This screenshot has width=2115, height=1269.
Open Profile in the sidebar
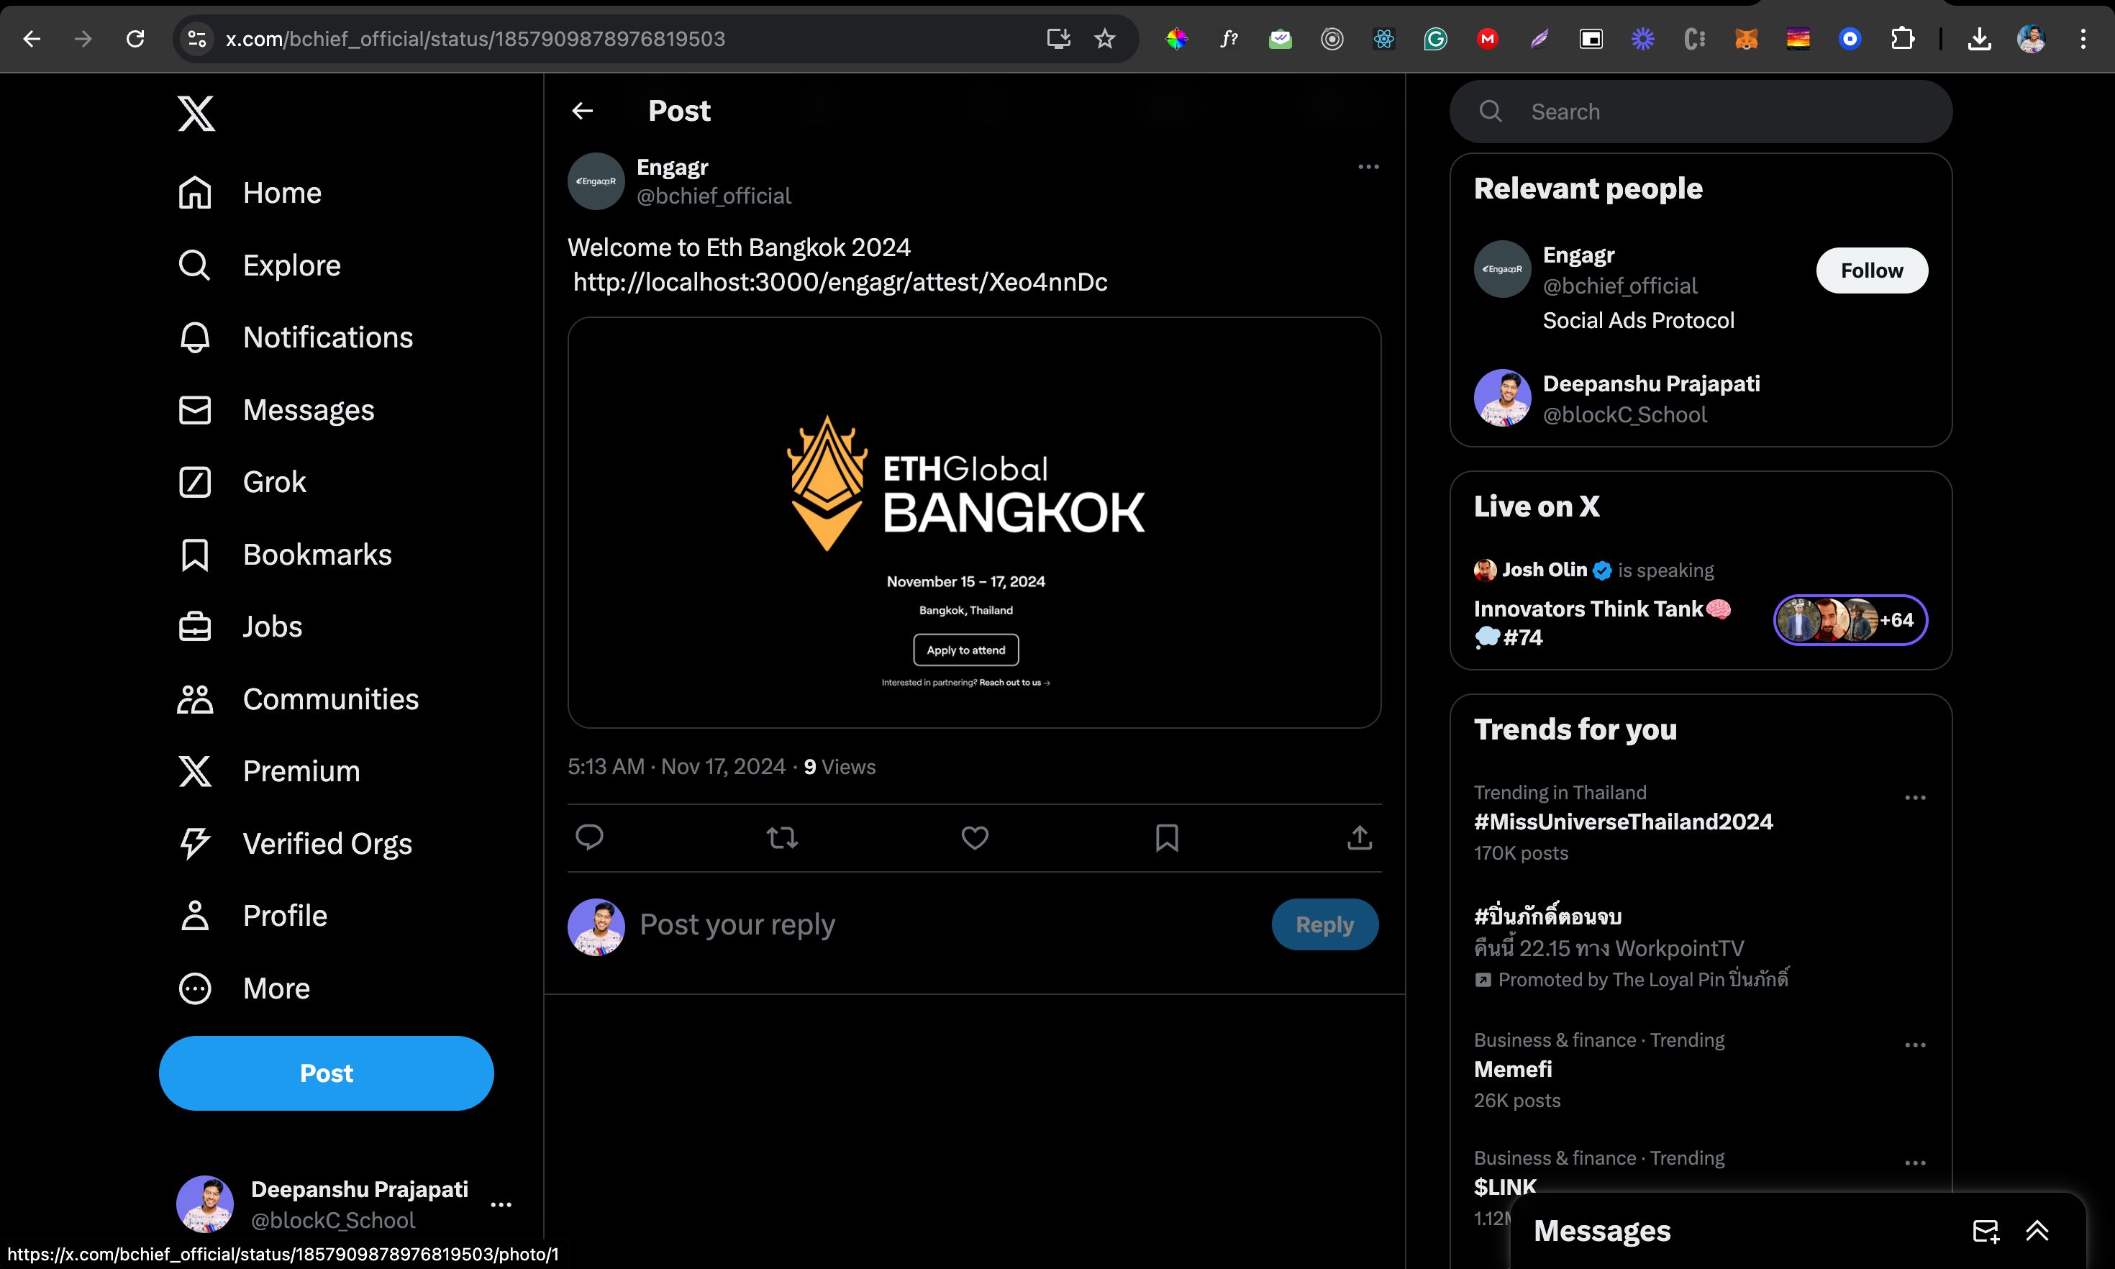pos(253,916)
